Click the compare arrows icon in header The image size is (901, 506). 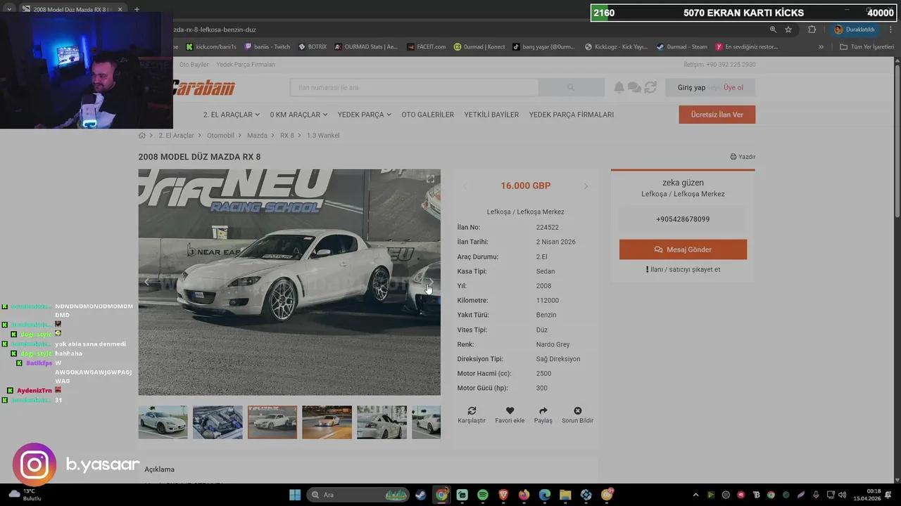pyautogui.click(x=650, y=87)
